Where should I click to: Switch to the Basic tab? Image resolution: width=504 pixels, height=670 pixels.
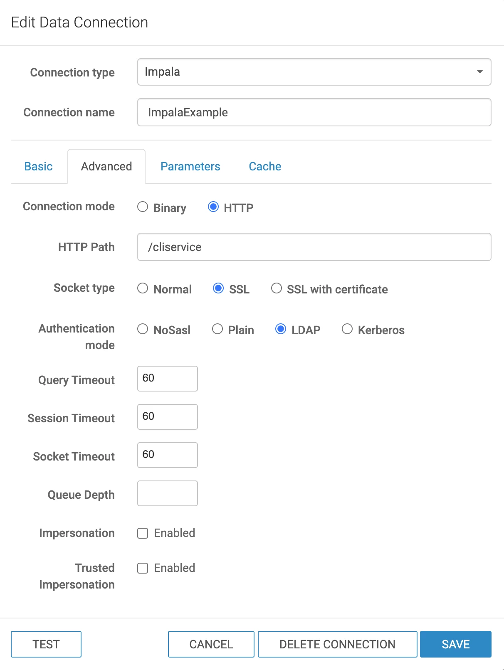click(38, 166)
